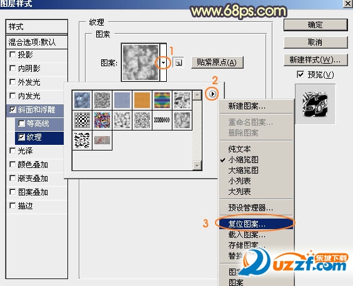Choose 载入图案... load patterns
This screenshot has width=353, height=286.
[256, 234]
